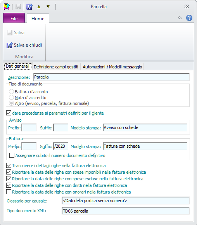197x225 pixels.
Task: Select Nota d' accredito radio button
Action: (11, 98)
